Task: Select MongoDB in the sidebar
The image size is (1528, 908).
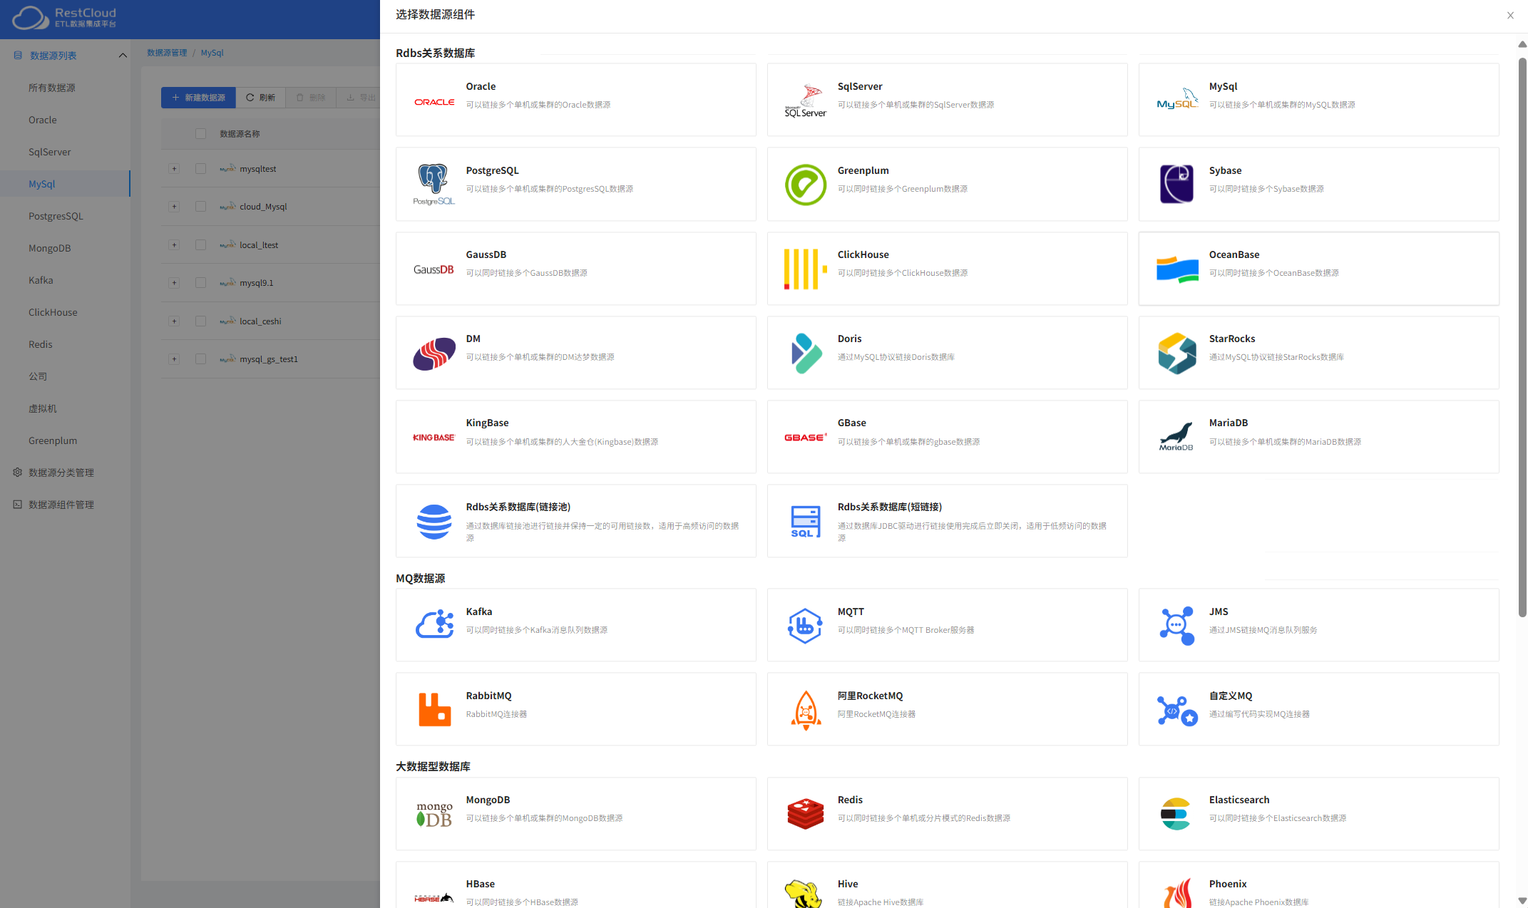Action: tap(50, 248)
